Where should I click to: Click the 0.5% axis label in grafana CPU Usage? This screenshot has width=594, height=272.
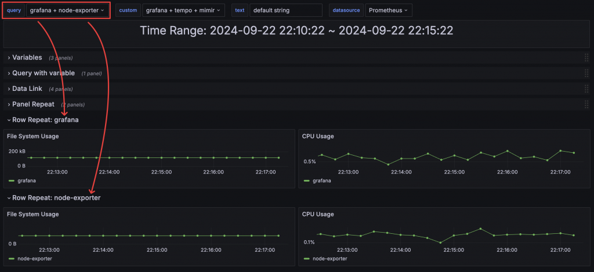(310, 161)
